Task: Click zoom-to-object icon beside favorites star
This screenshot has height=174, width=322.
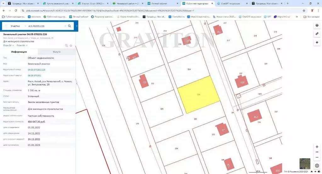Action: click(x=66, y=46)
